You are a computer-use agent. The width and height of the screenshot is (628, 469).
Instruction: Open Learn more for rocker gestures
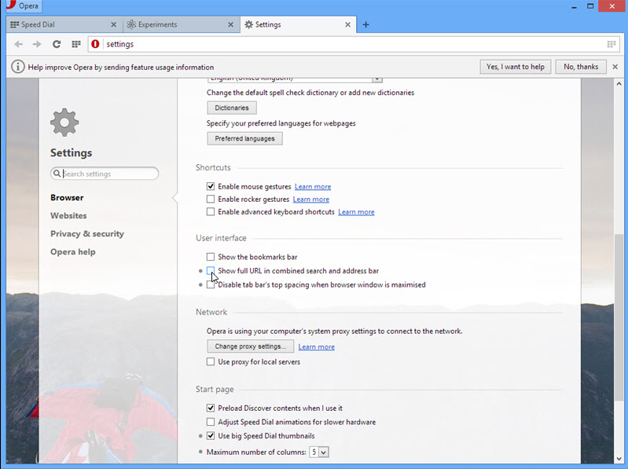310,200
